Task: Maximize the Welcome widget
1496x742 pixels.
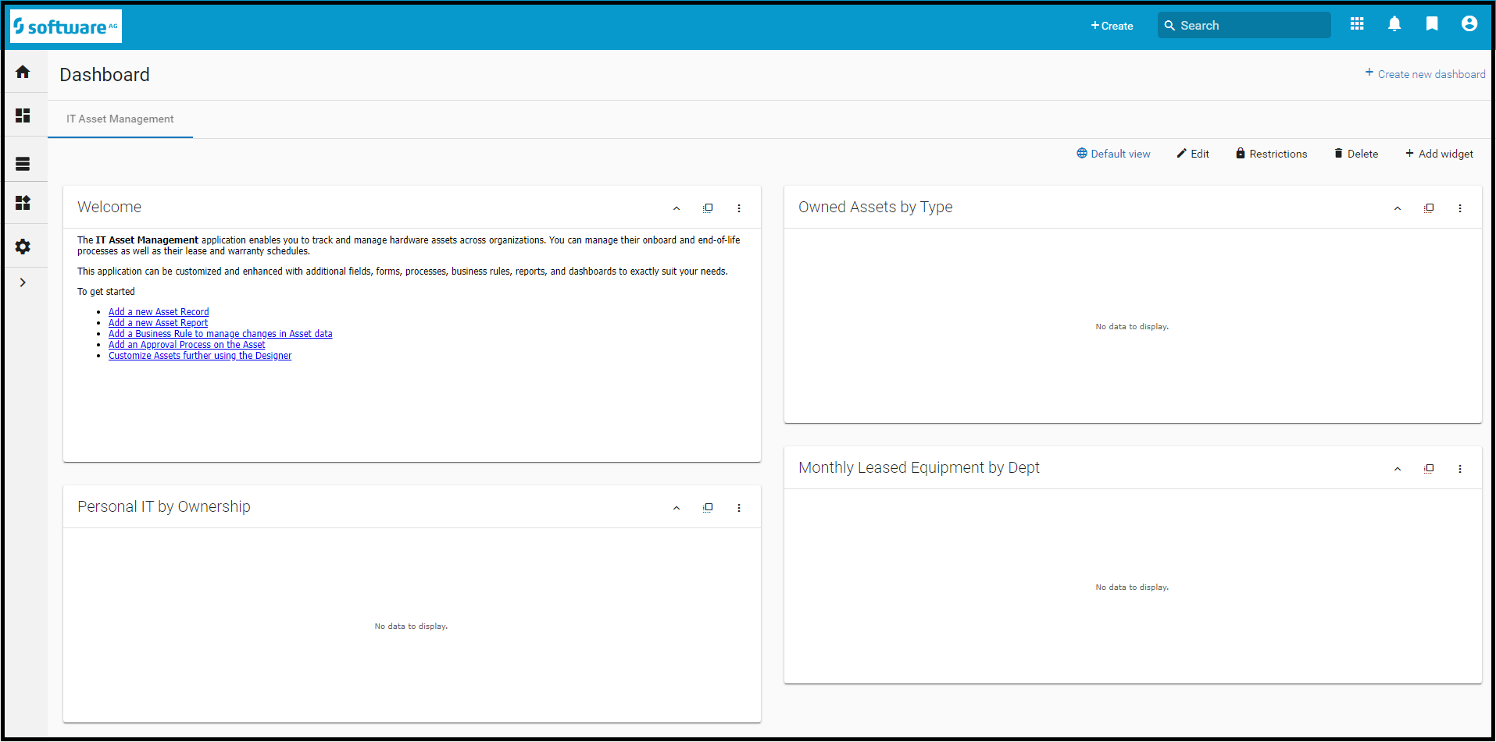Action: [x=708, y=208]
